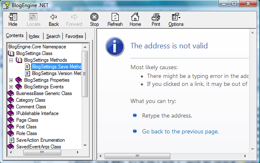Click the Locate toolbar icon
Viewport: 260px width, 163px height.
pyautogui.click(x=33, y=20)
